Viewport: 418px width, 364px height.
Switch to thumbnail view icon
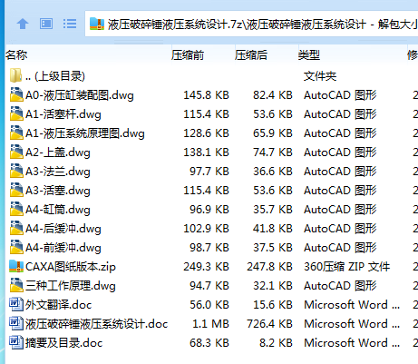coord(46,24)
